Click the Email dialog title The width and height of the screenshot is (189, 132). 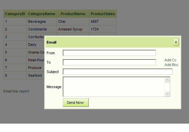pos(52,42)
